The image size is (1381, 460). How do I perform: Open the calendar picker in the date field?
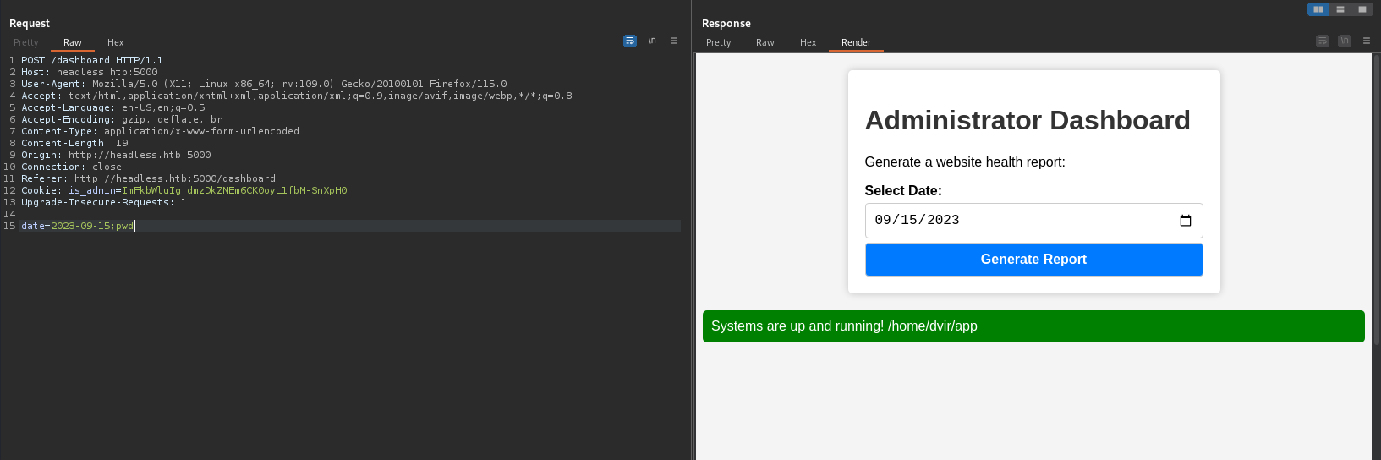[1185, 221]
